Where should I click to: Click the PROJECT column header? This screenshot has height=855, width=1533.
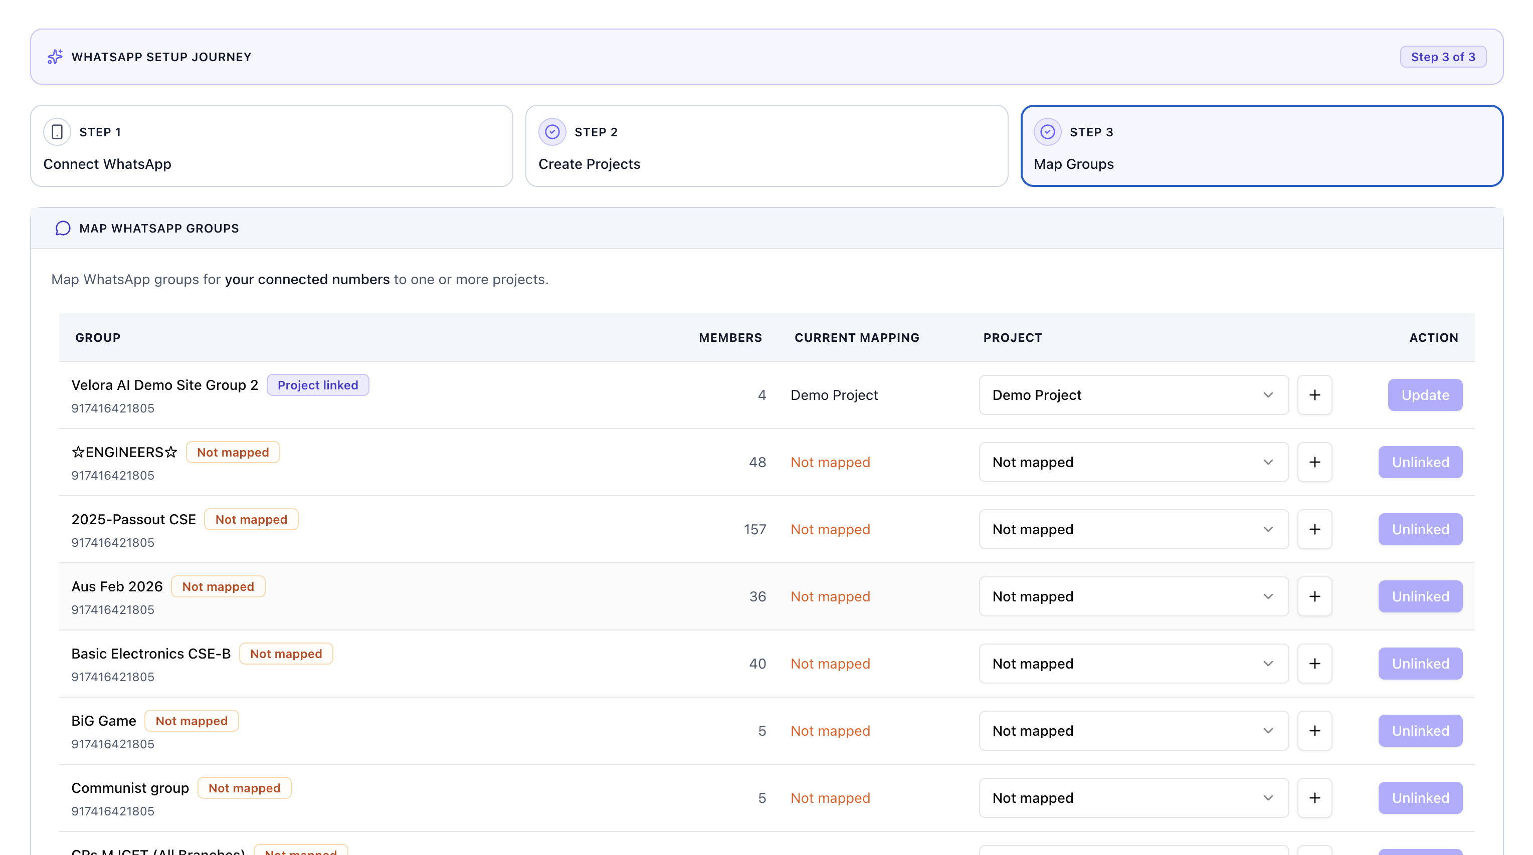point(1012,337)
